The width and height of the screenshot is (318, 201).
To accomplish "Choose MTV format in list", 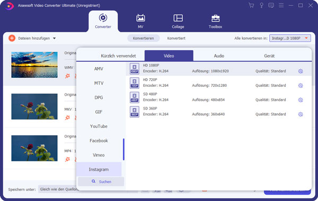I will click(x=99, y=83).
